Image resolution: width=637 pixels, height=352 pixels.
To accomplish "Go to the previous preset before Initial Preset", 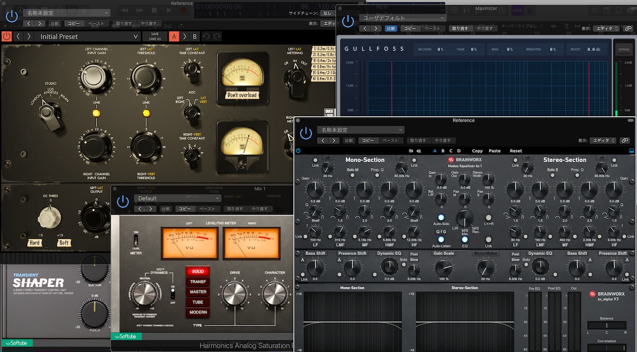I will click(x=18, y=37).
